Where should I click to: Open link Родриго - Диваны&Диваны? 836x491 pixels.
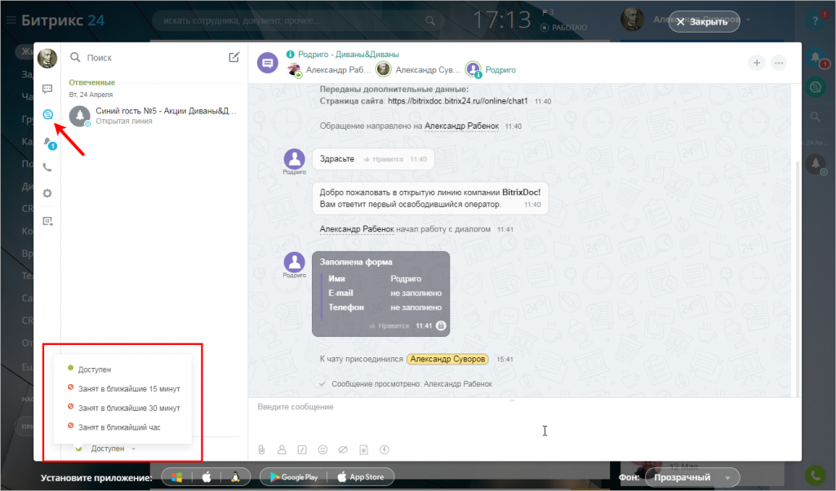click(348, 55)
